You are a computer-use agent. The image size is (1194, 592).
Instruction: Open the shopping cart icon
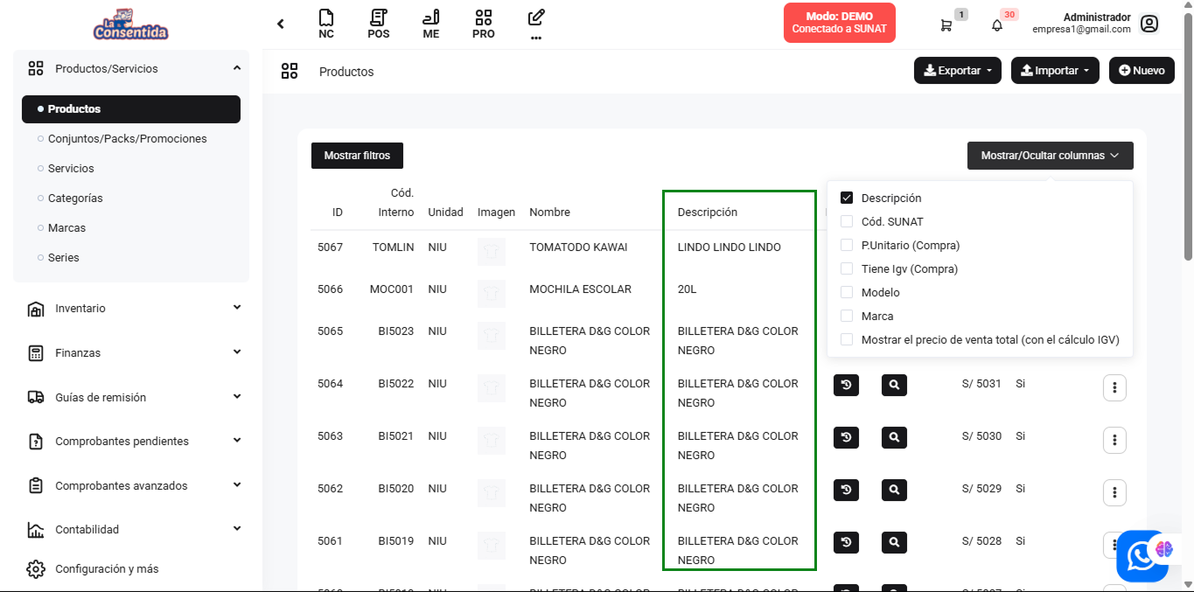[x=946, y=25]
